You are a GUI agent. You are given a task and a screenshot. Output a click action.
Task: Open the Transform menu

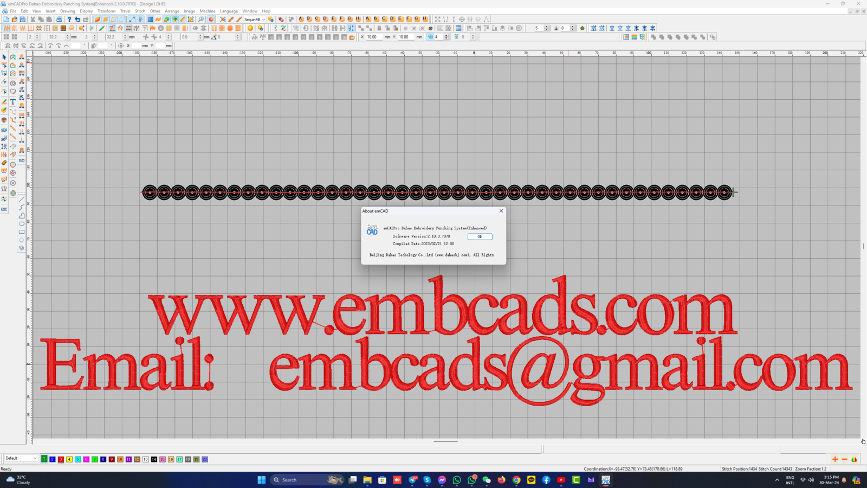[106, 11]
